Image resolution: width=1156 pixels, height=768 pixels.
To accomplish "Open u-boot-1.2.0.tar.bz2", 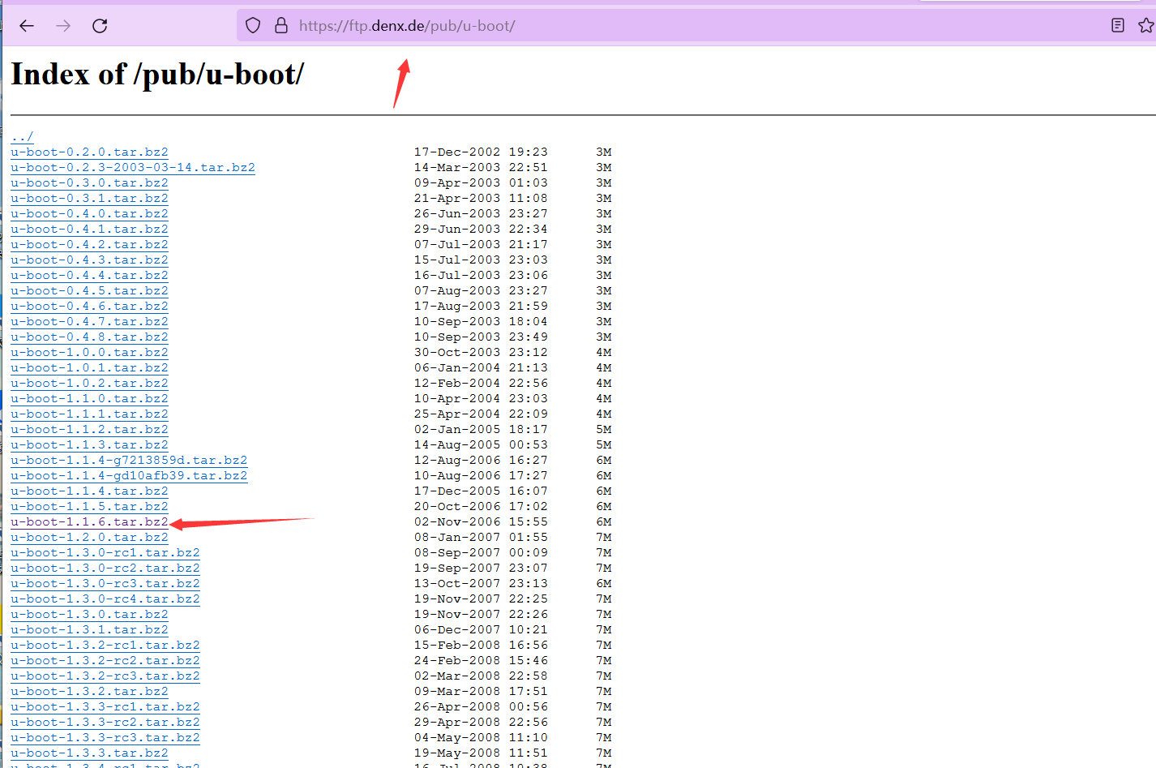I will click(89, 537).
